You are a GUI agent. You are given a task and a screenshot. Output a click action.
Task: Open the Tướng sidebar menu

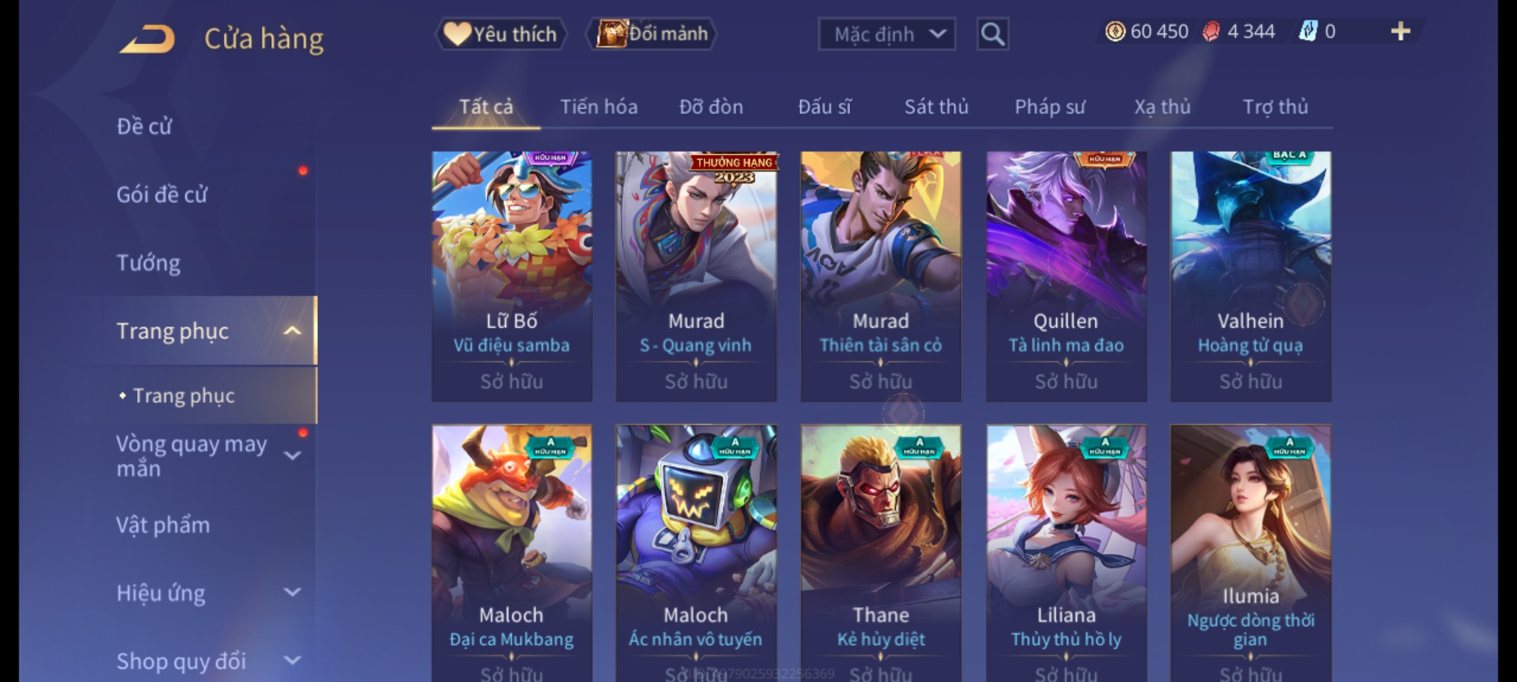[149, 262]
